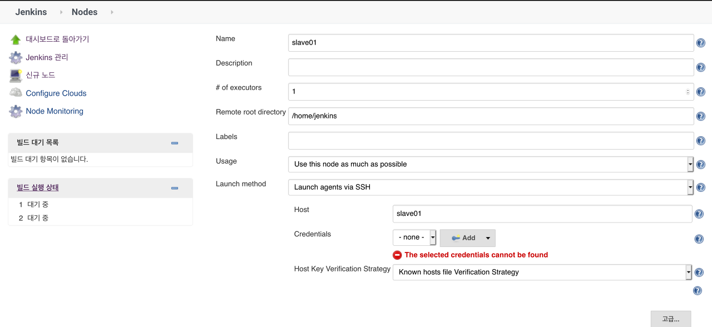Focus the Remote root directory field
Viewport: 712px width, 327px height.
[x=491, y=116]
